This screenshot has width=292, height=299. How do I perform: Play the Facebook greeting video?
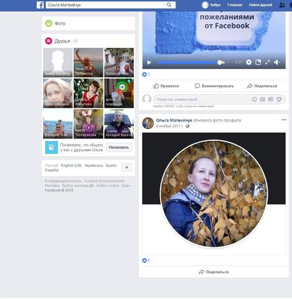149,62
